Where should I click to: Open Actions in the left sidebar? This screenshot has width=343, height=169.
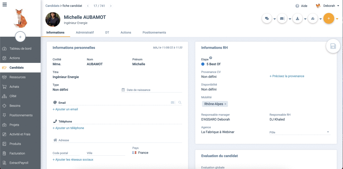tap(20, 58)
